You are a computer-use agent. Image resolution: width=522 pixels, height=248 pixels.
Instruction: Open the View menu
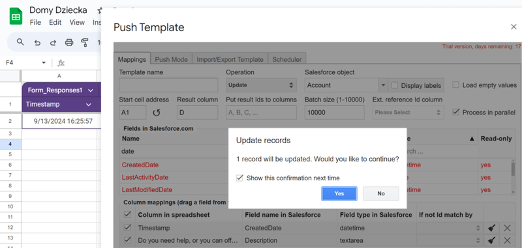tap(77, 22)
